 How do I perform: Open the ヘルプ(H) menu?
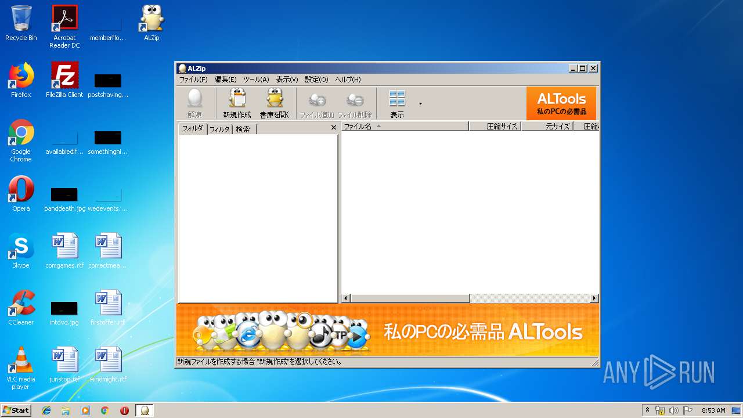(348, 80)
